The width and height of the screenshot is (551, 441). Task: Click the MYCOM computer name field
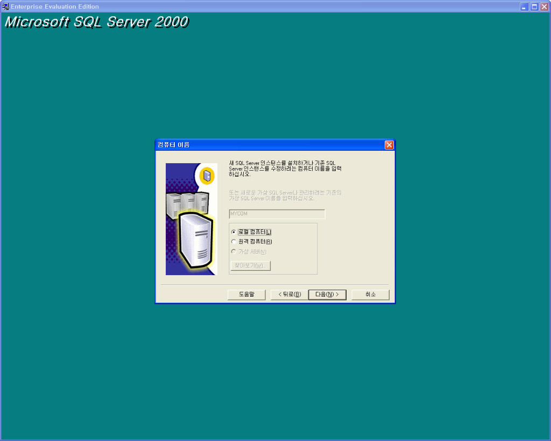tap(277, 214)
